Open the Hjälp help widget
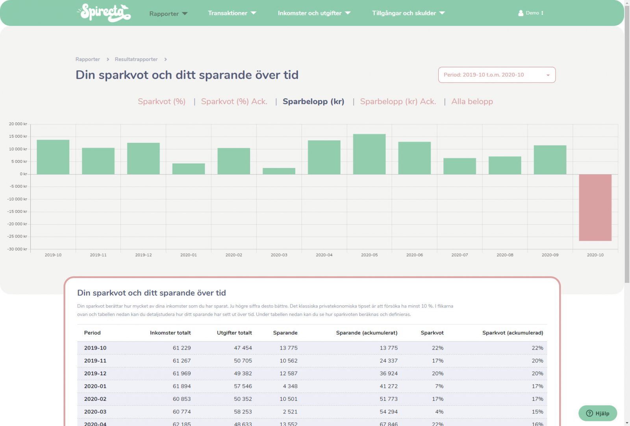Screen dimensions: 630x426 tap(597, 413)
